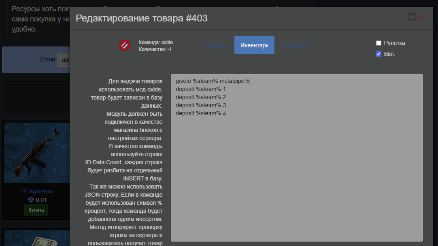438x246 pixels.
Task: Click the AK-47 product thumbnail
Action: pos(36,153)
